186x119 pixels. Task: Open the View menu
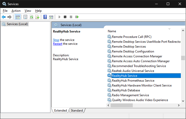pyautogui.click(x=28, y=11)
